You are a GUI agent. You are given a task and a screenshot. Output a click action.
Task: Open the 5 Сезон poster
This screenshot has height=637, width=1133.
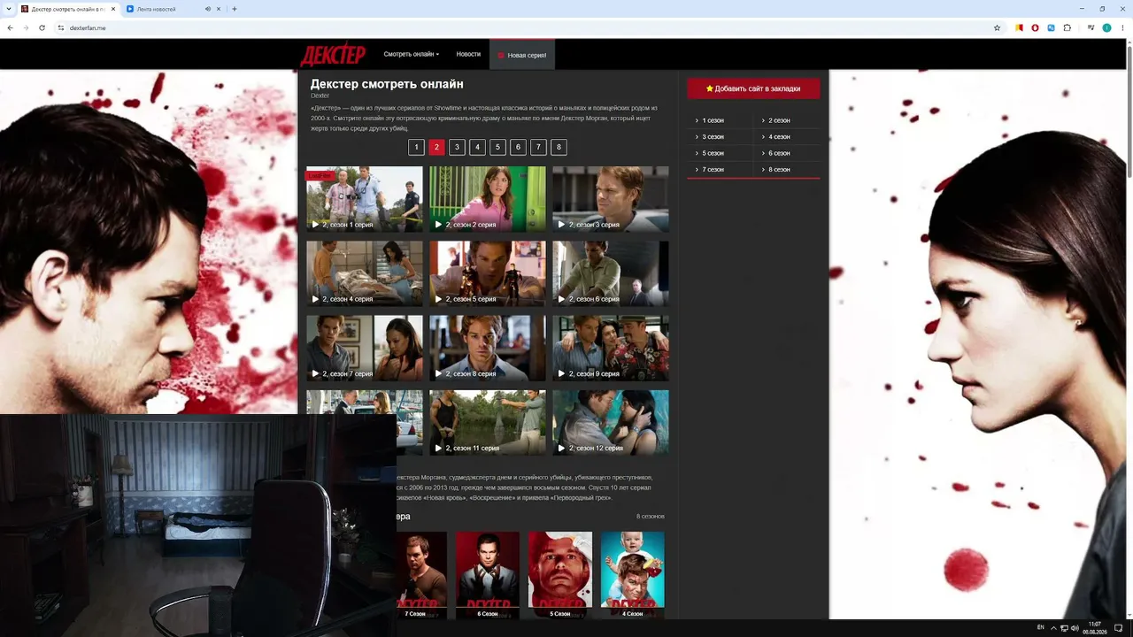[x=560, y=575]
